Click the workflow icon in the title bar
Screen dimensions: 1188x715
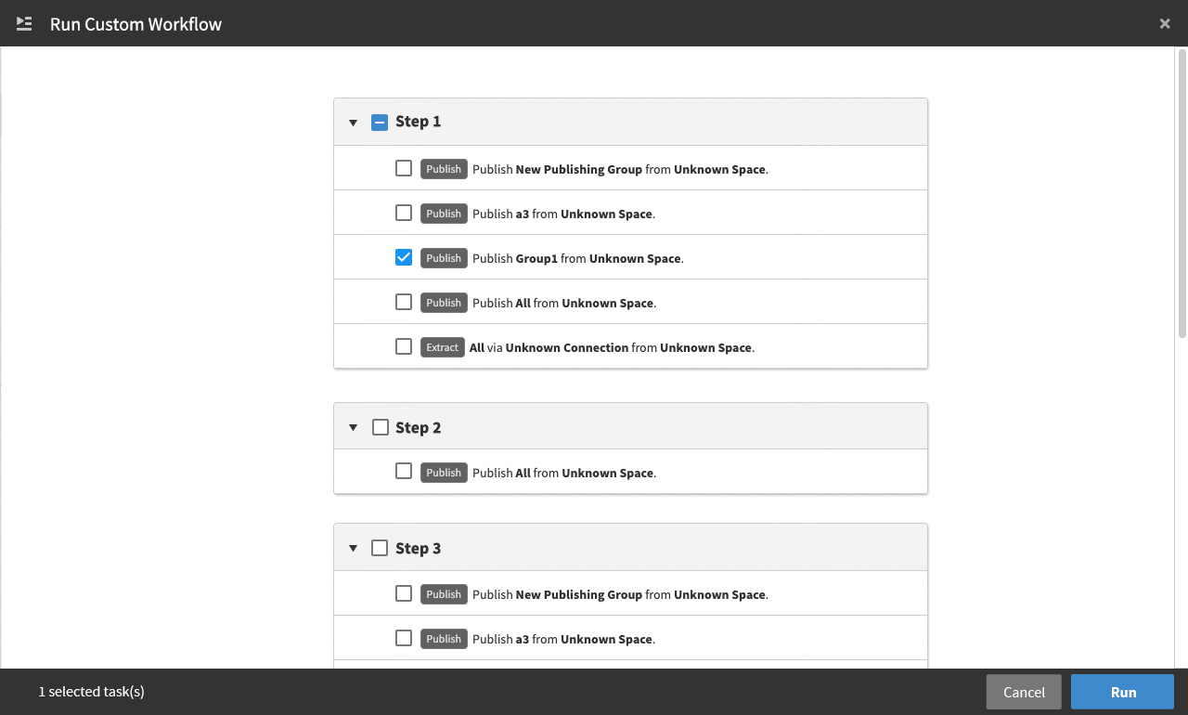[23, 23]
